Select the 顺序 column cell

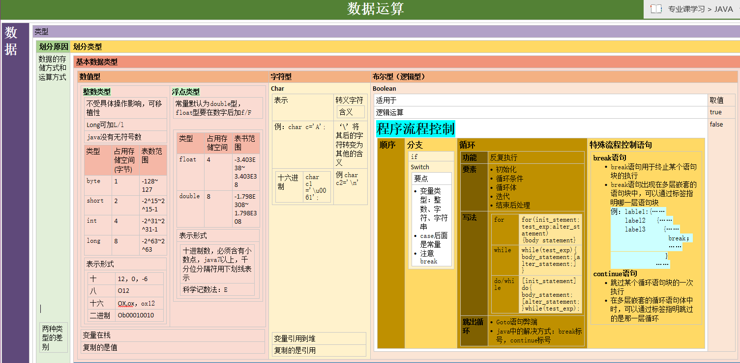pos(390,243)
